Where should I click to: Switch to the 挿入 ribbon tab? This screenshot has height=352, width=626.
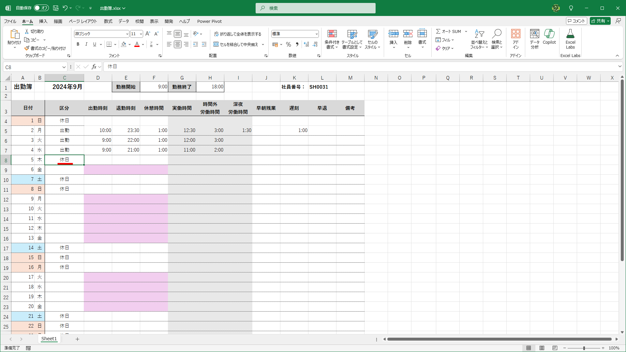43,21
